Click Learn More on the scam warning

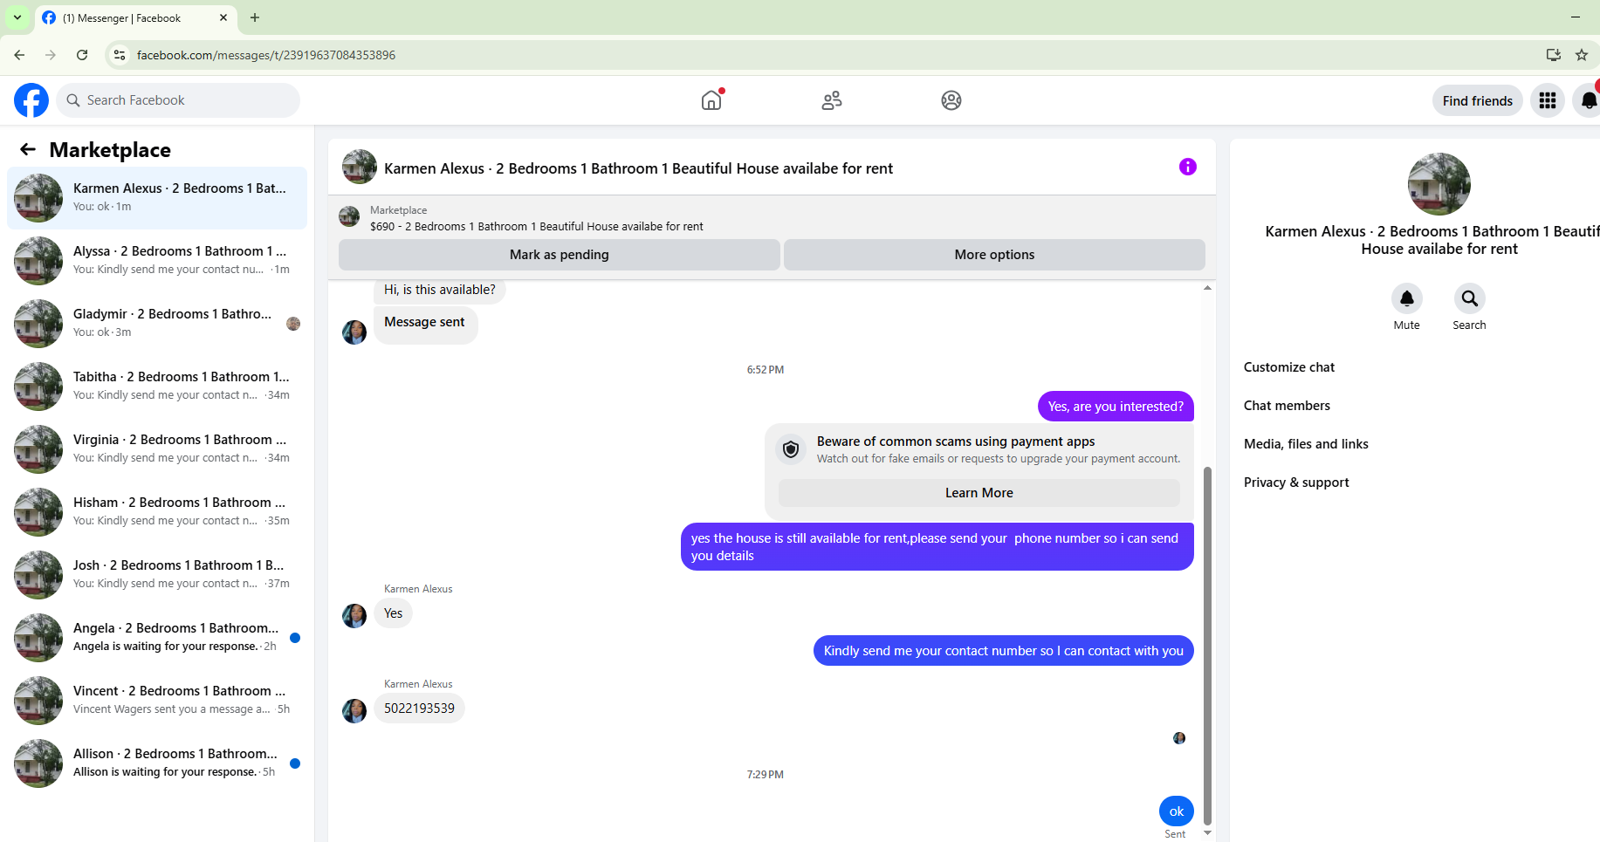tap(979, 493)
